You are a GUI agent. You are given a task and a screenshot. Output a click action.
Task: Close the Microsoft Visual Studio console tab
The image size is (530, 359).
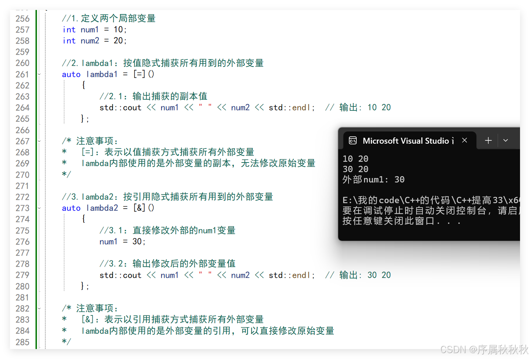tap(465, 140)
